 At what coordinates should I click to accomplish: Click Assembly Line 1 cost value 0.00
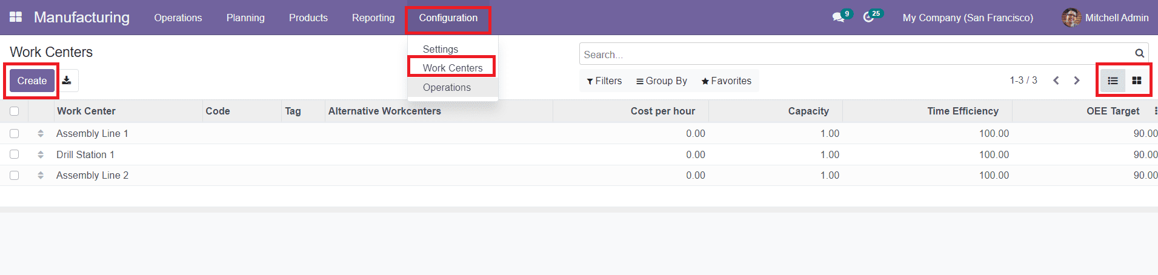696,133
